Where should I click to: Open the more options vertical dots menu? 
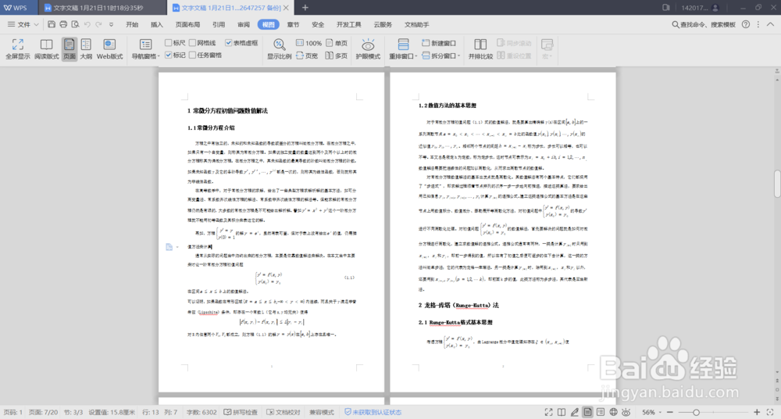point(758,24)
